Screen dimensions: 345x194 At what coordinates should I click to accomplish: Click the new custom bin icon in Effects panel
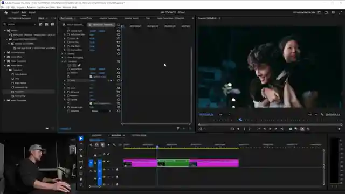pyautogui.click(x=47, y=128)
